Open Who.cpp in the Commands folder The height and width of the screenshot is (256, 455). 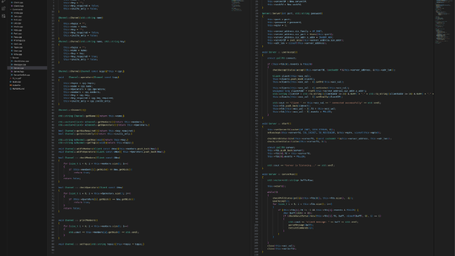[x=18, y=55]
